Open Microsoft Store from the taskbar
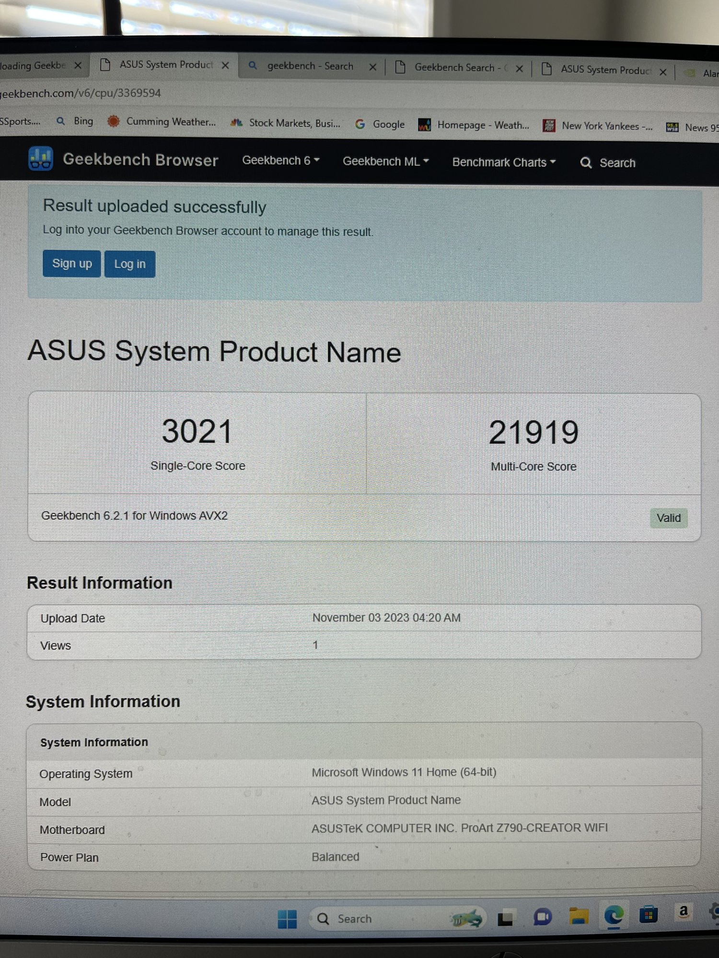 [x=648, y=915]
